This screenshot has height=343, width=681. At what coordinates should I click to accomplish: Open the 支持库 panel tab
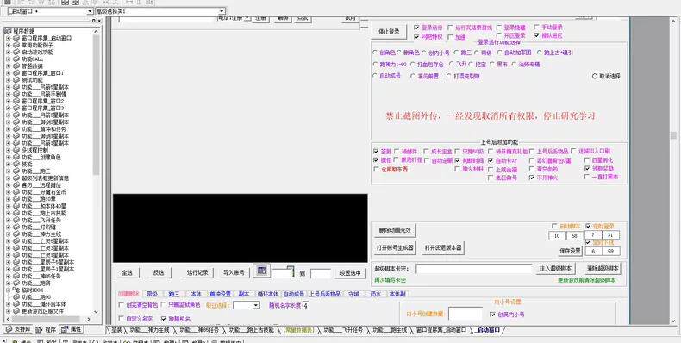(x=18, y=329)
